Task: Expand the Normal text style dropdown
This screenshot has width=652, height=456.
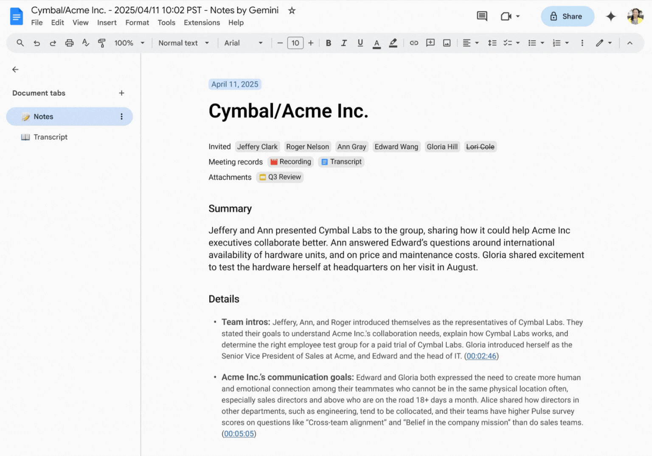Action: tap(183, 43)
